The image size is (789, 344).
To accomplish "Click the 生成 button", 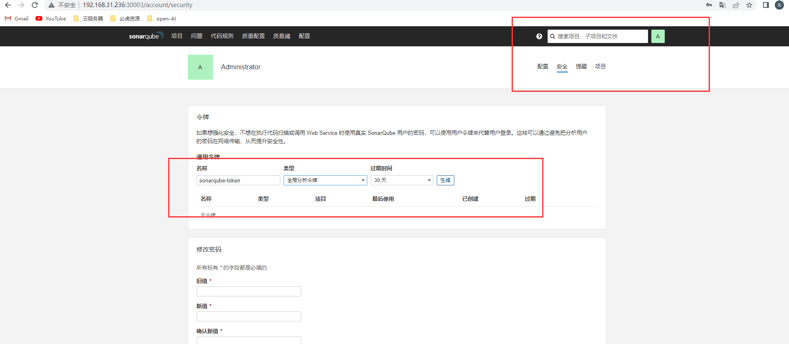I will coord(446,180).
